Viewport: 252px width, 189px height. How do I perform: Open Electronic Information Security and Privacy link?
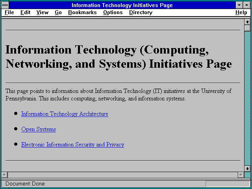(x=72, y=145)
